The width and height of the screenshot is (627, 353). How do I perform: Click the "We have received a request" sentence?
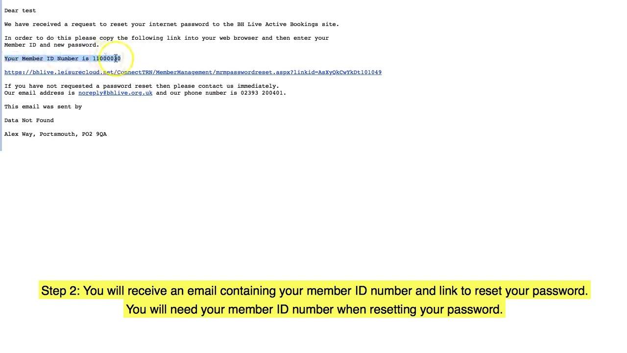(171, 25)
